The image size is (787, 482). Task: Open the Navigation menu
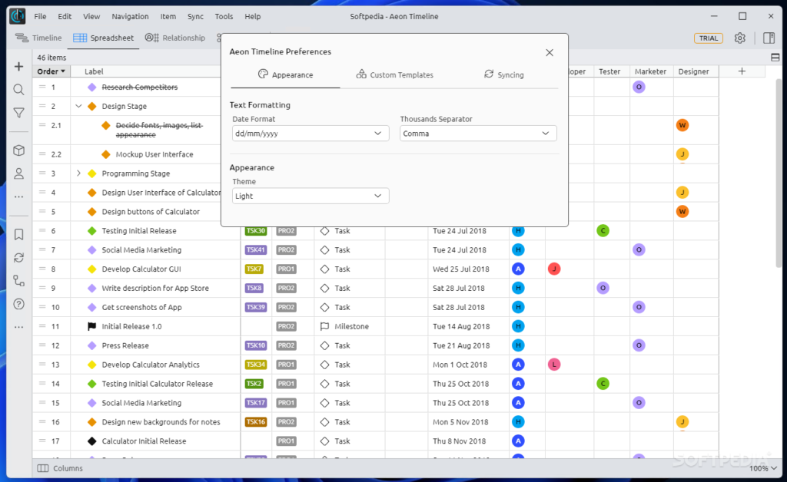pyautogui.click(x=130, y=16)
